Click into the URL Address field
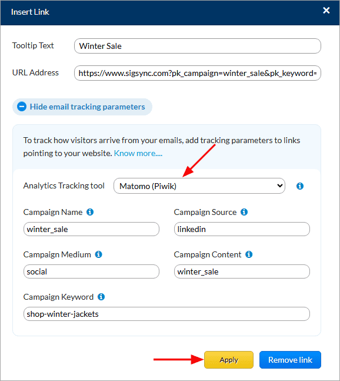This screenshot has height=381, width=340. tap(198, 73)
